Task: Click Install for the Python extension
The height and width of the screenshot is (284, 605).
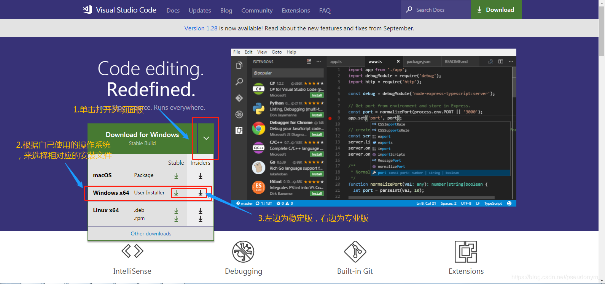Action: (317, 115)
